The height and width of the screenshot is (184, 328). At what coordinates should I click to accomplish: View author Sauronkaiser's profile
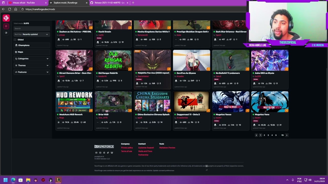(x=143, y=76)
